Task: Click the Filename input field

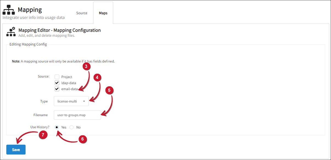Action: pyautogui.click(x=77, y=115)
